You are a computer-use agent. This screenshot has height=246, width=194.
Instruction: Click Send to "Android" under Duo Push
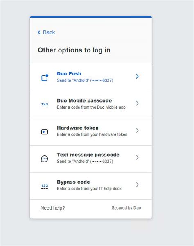point(85,80)
